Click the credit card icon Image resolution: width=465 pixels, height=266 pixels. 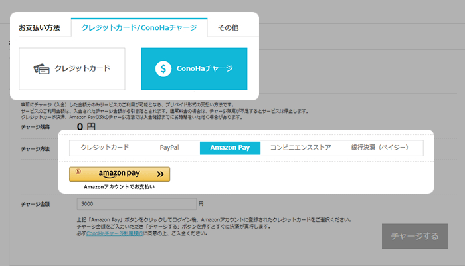[x=41, y=69]
